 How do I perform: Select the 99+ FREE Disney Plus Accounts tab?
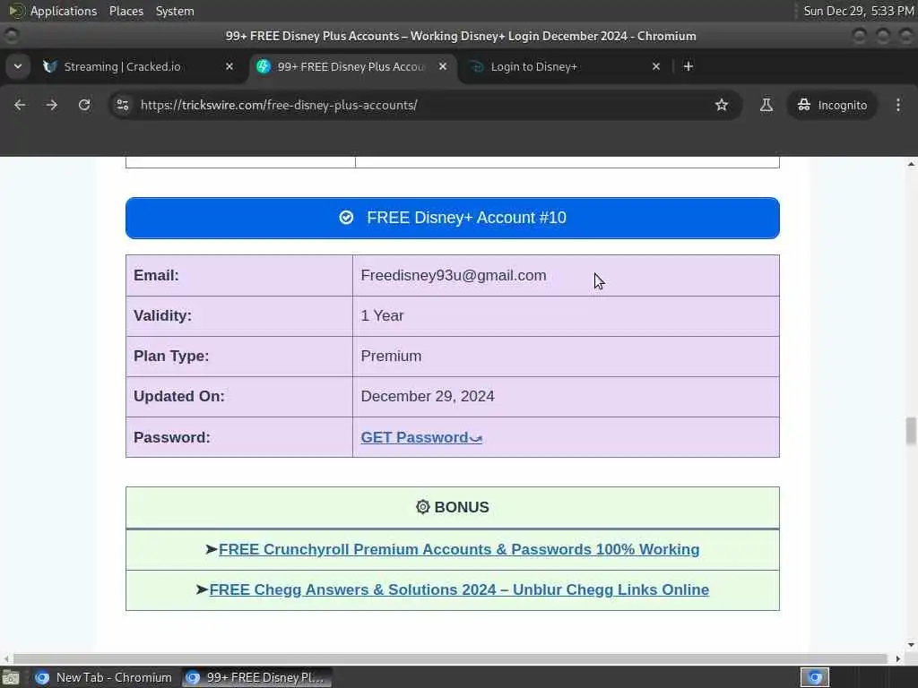(351, 66)
